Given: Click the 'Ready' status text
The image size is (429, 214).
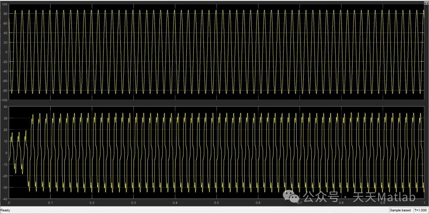Looking at the screenshot, I should click(5, 210).
